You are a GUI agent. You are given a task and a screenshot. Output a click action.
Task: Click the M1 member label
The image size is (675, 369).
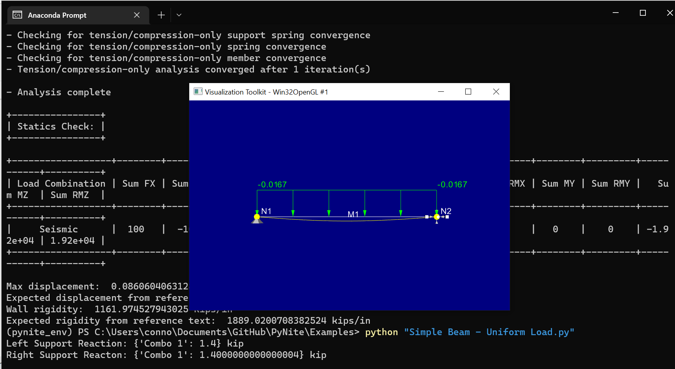coord(353,214)
